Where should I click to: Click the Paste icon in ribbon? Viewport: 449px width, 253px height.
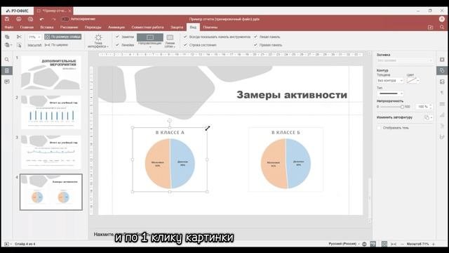[x=7, y=45]
